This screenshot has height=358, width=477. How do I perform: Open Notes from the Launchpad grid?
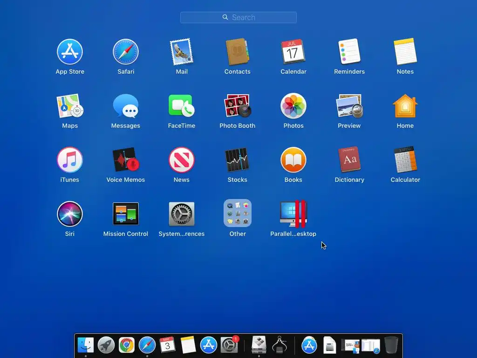point(405,51)
